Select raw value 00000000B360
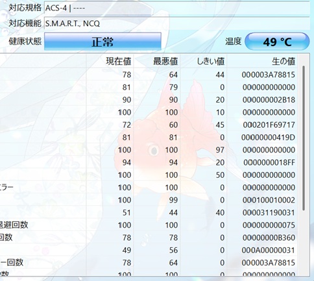The height and width of the screenshot is (281, 314). pyautogui.click(x=269, y=238)
